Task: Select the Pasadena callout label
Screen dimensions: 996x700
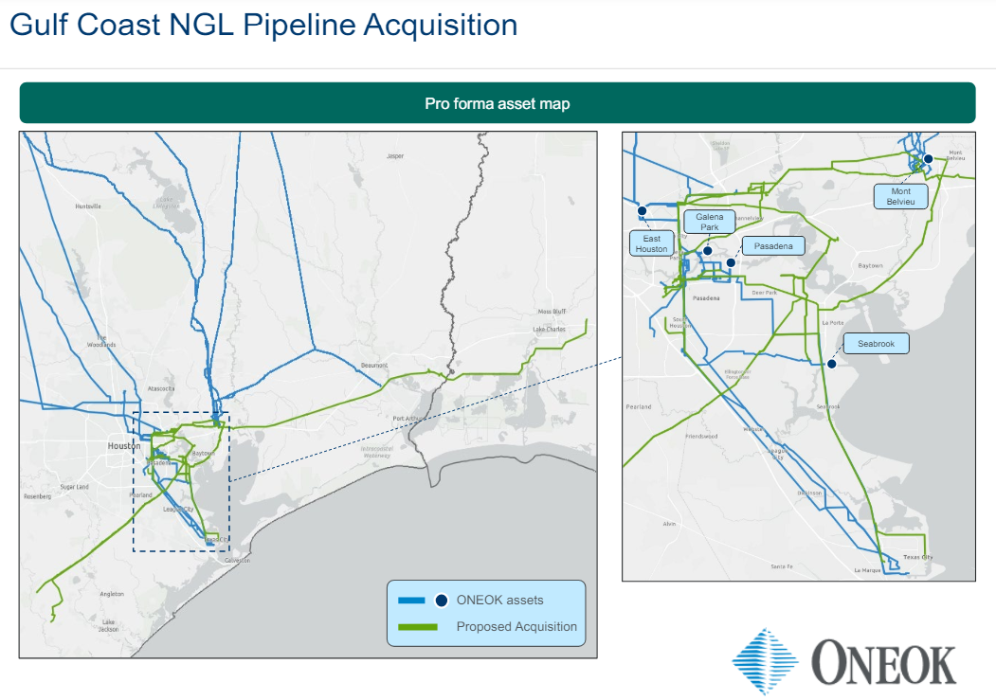Action: point(773,245)
